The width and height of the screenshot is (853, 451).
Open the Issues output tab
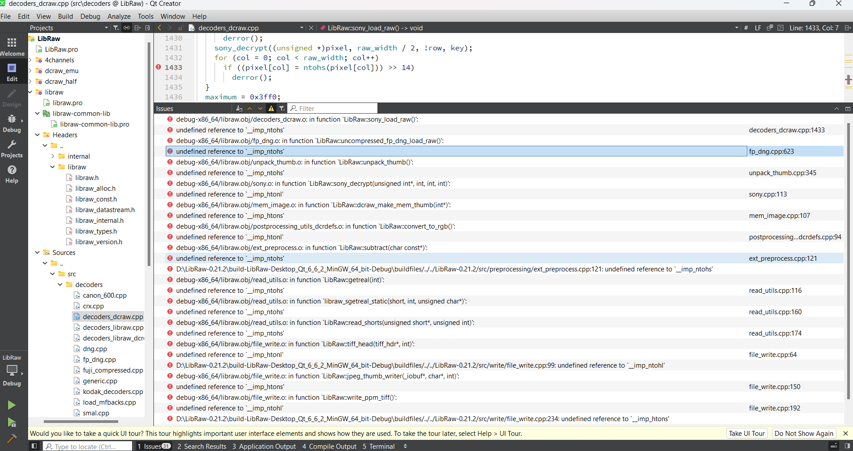point(154,446)
